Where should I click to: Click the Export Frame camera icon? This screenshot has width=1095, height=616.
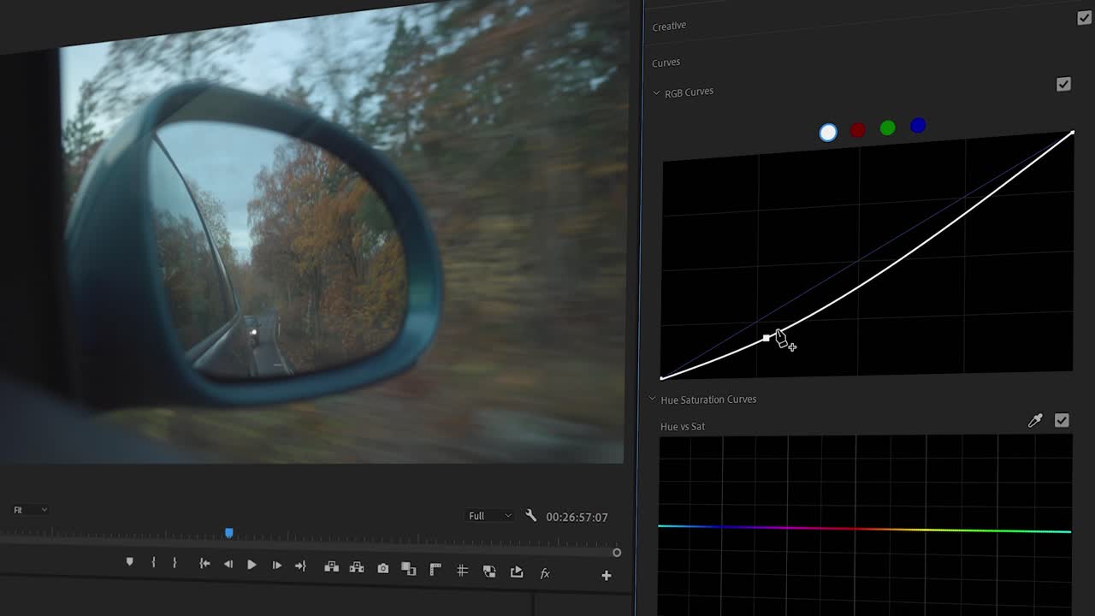pos(383,567)
